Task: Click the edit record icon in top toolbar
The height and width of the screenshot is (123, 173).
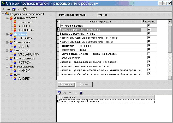Action: (x=13, y=9)
